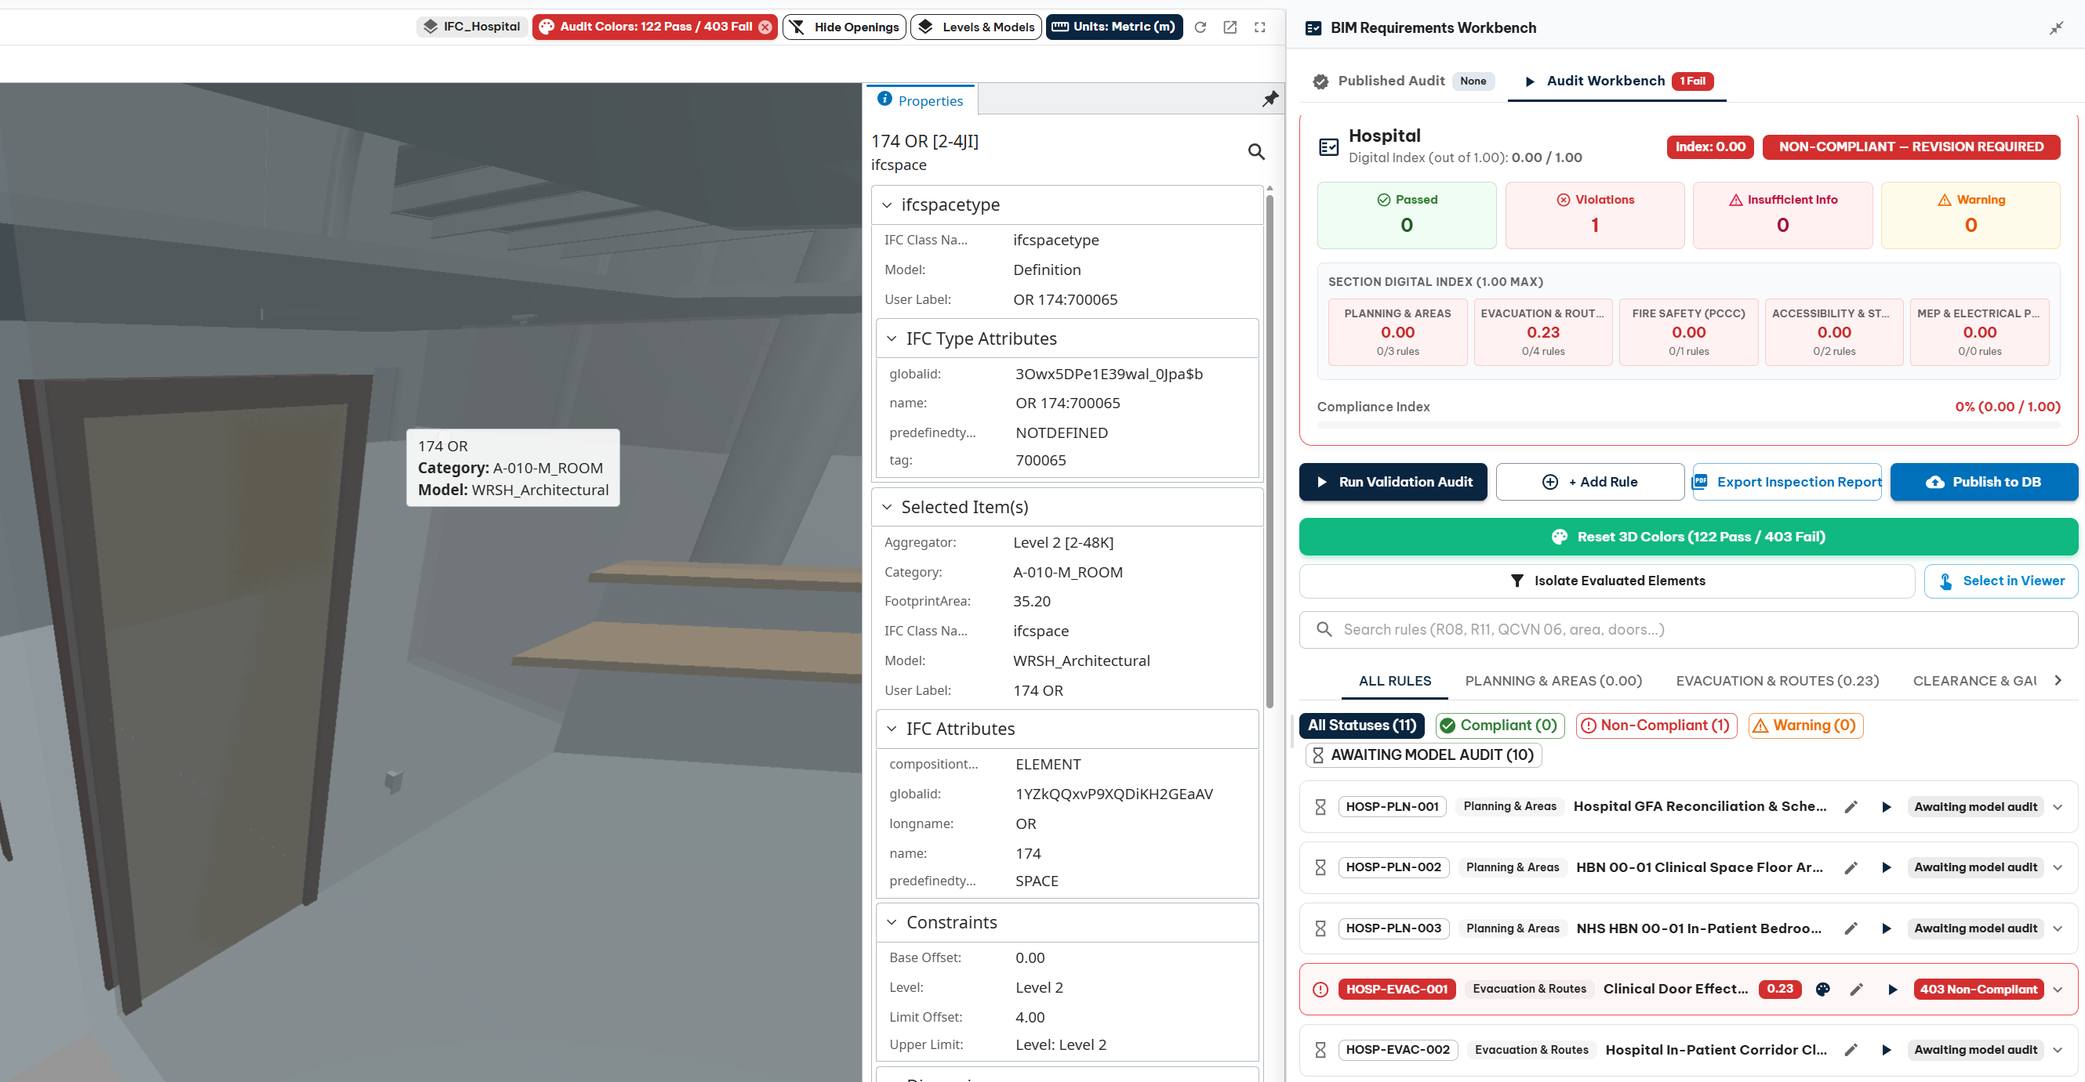The width and height of the screenshot is (2085, 1082).
Task: Expand HOSP-EVAC-001 rule details chevron
Action: (x=2058, y=989)
